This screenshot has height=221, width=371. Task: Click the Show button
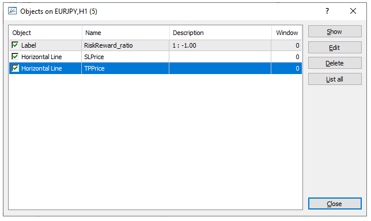coord(335,32)
